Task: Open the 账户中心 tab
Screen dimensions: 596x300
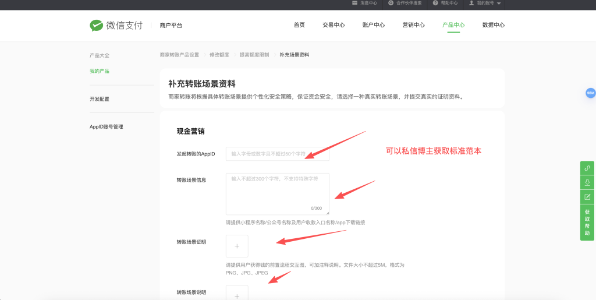Action: pos(374,25)
